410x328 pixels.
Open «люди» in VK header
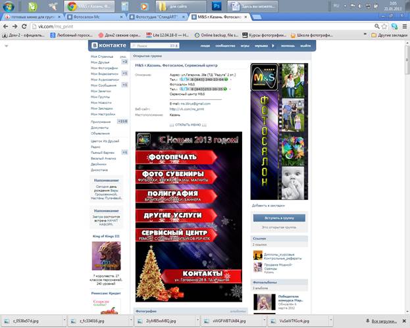click(205, 46)
